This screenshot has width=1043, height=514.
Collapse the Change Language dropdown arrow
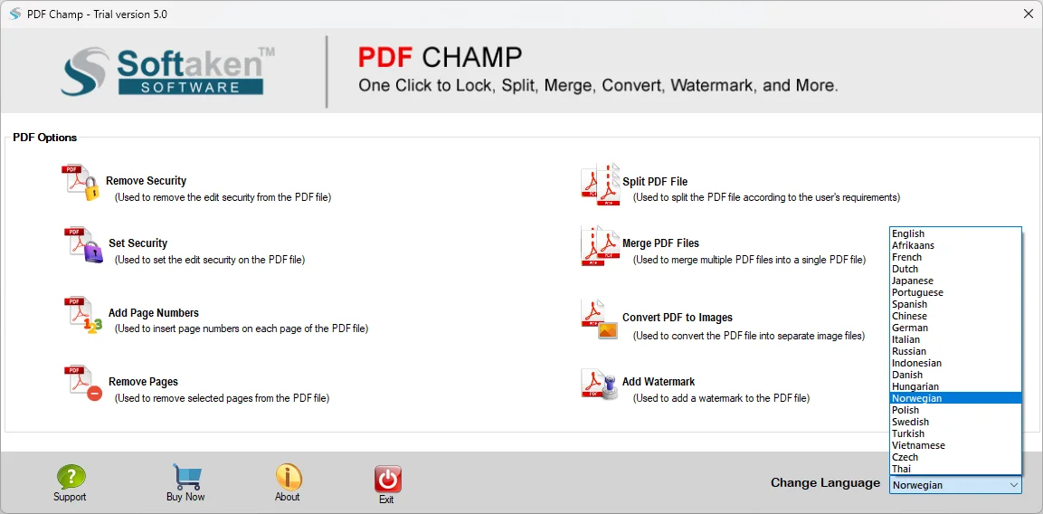(x=1014, y=485)
